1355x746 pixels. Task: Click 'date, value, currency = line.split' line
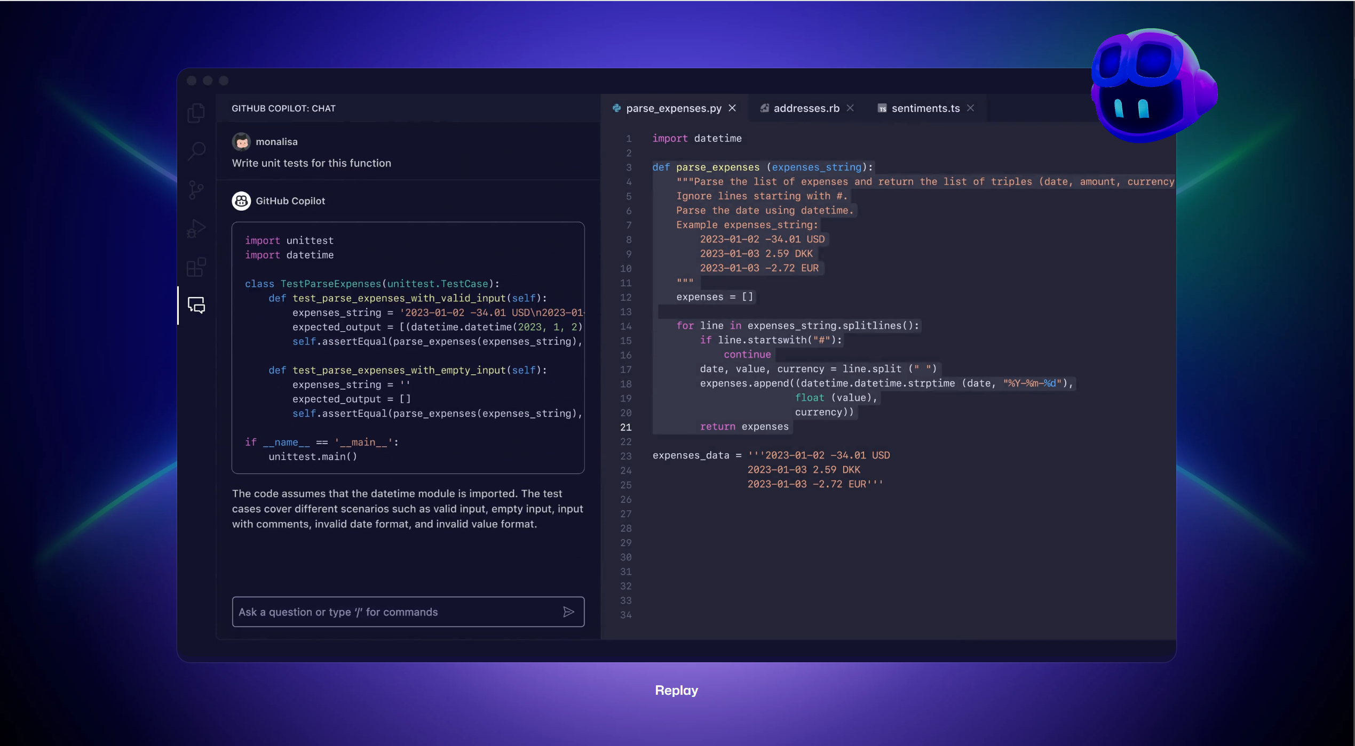(x=819, y=369)
